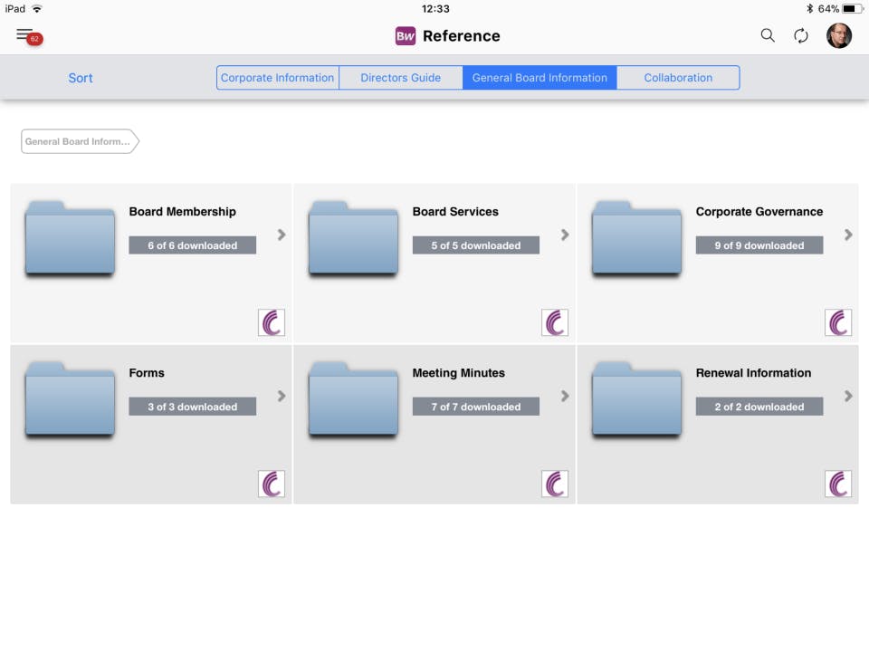The image size is (869, 652).
Task: Tap the '7 of 7 downloaded' status
Action: [476, 407]
